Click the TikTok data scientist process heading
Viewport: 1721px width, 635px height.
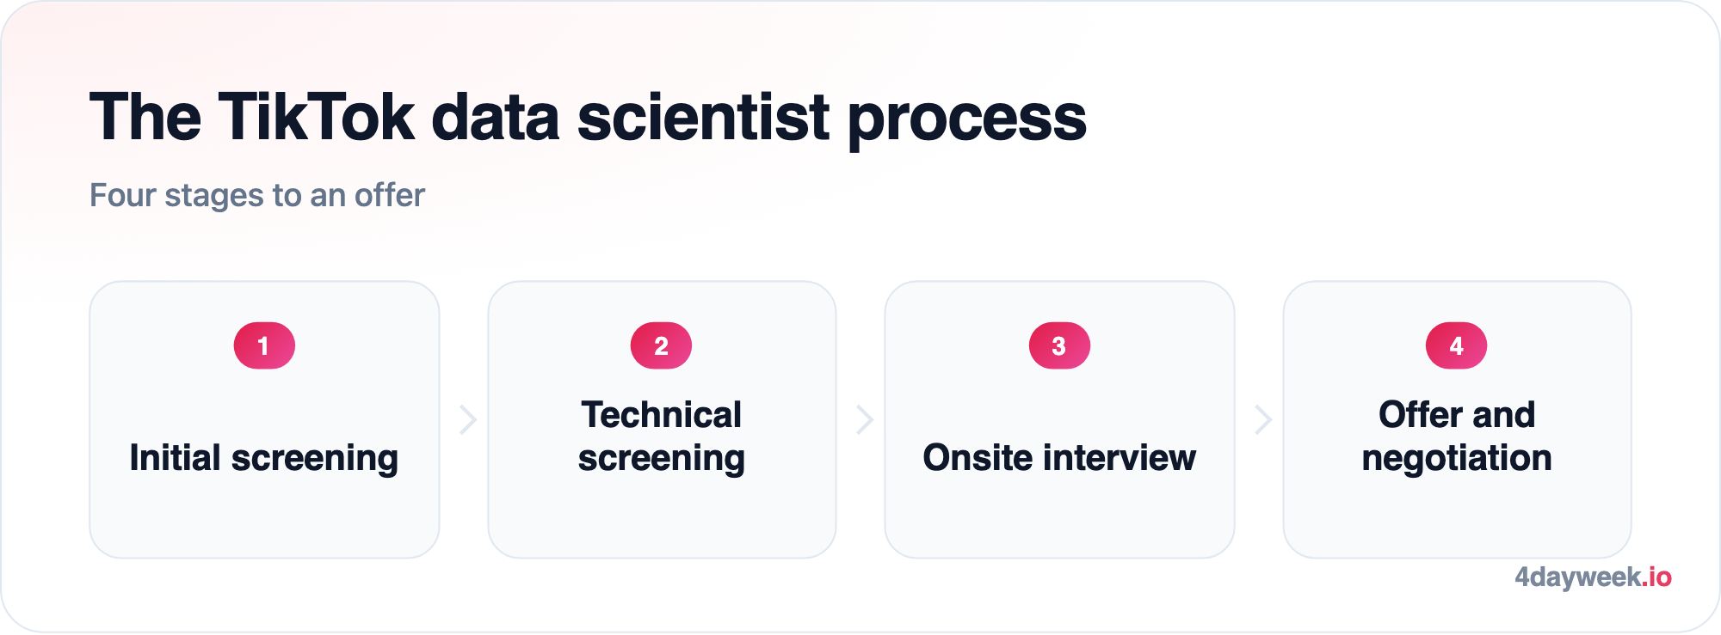[588, 118]
